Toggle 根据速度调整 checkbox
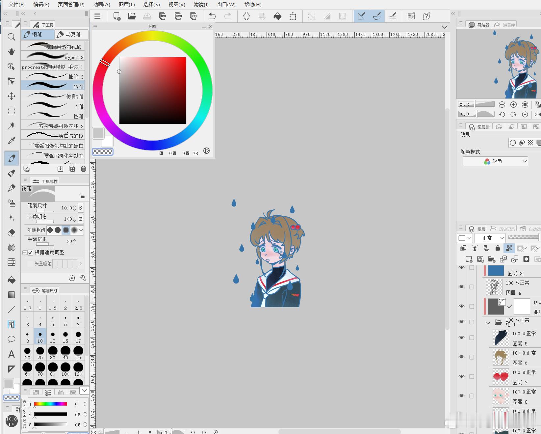 tap(31, 253)
